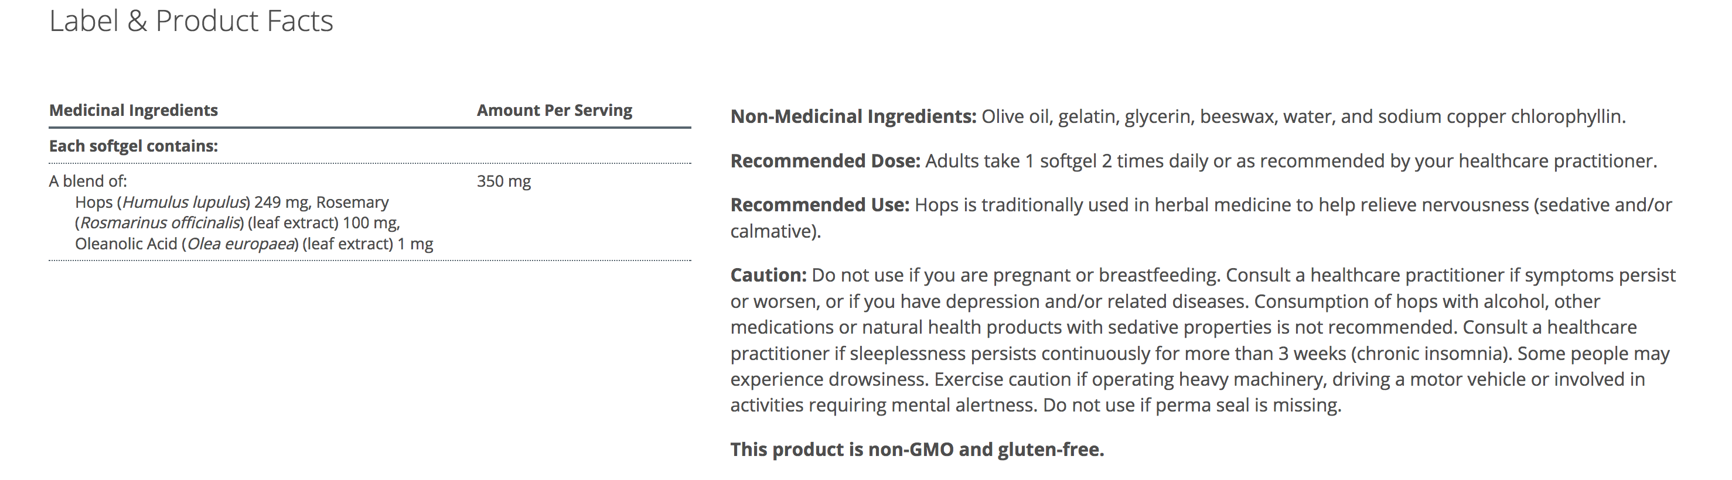Click the "Each softgel contains:" row
1732x480 pixels.
pos(133,146)
